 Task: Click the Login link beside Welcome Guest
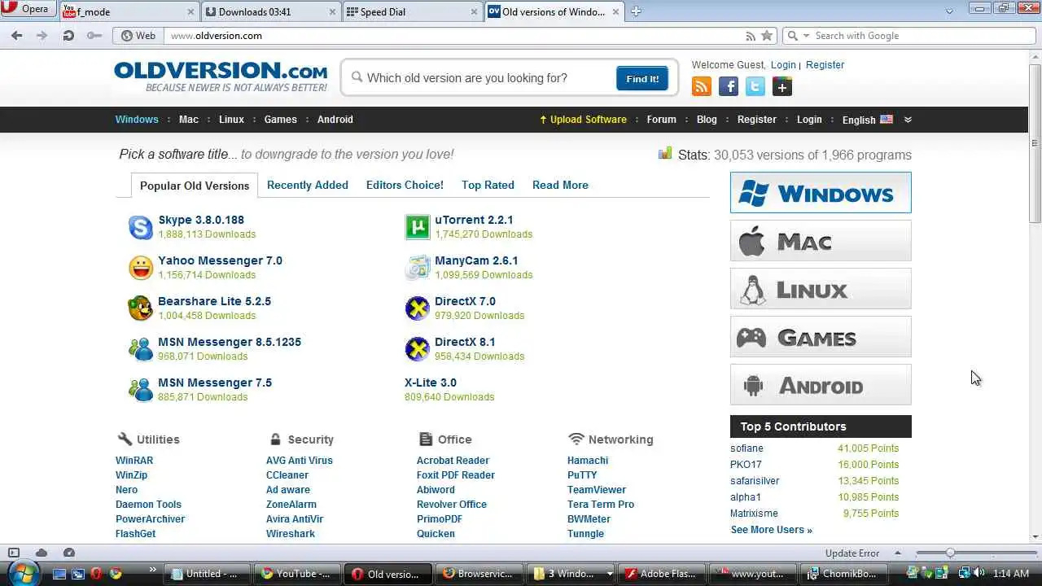(783, 65)
